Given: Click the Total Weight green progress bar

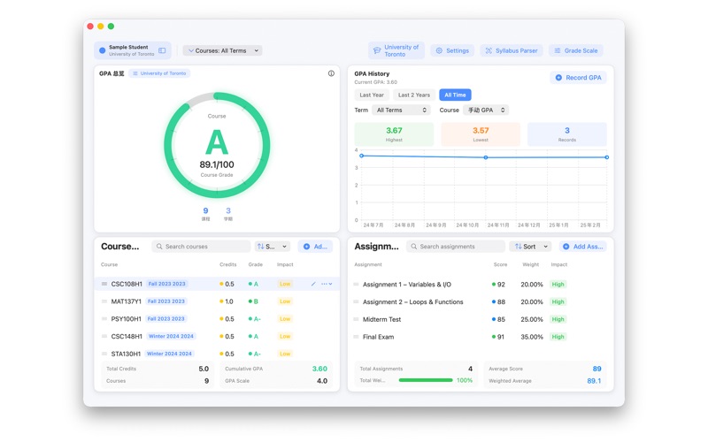Looking at the screenshot, I should 426,380.
